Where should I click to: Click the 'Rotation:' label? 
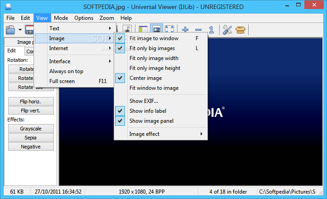click(x=18, y=60)
